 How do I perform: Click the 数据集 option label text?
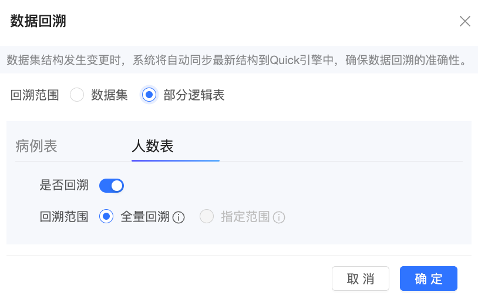click(x=109, y=95)
